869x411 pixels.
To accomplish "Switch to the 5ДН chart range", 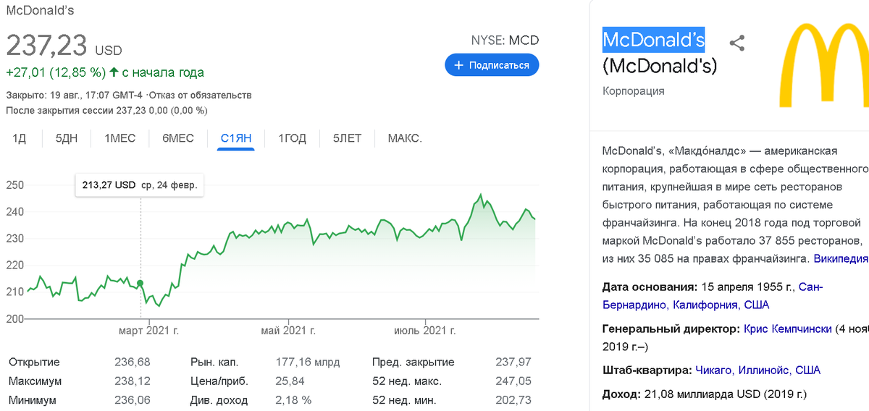I will (67, 138).
